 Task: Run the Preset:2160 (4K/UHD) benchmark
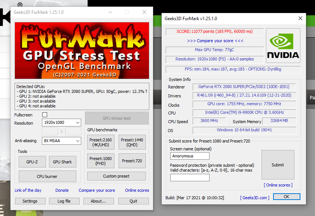[x=101, y=142]
